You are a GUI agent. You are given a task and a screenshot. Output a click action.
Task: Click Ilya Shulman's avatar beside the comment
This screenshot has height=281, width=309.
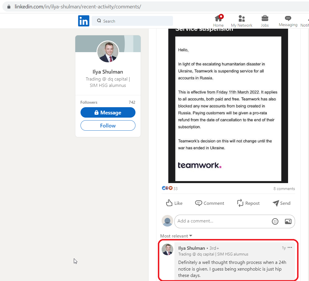(x=167, y=250)
